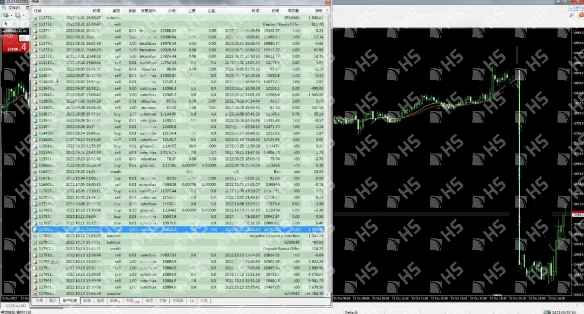Sort by the 交易品种 column header

148,11
